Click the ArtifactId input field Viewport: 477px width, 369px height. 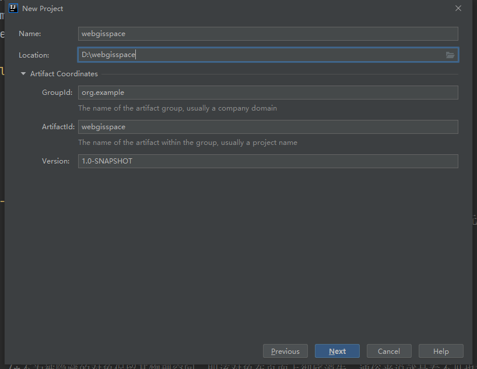pyautogui.click(x=268, y=127)
